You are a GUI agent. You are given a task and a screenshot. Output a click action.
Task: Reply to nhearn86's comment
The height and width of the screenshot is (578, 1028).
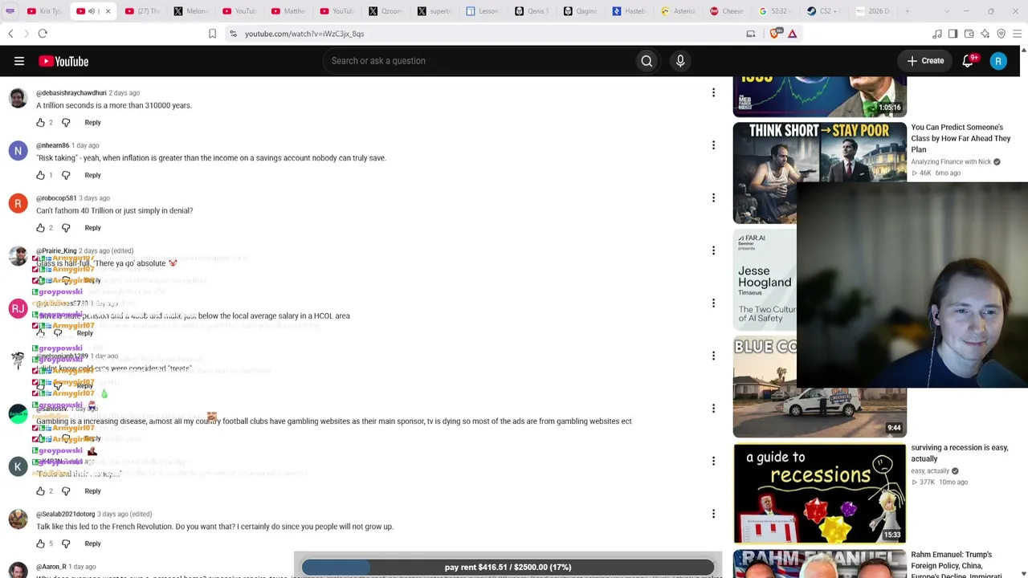click(92, 175)
